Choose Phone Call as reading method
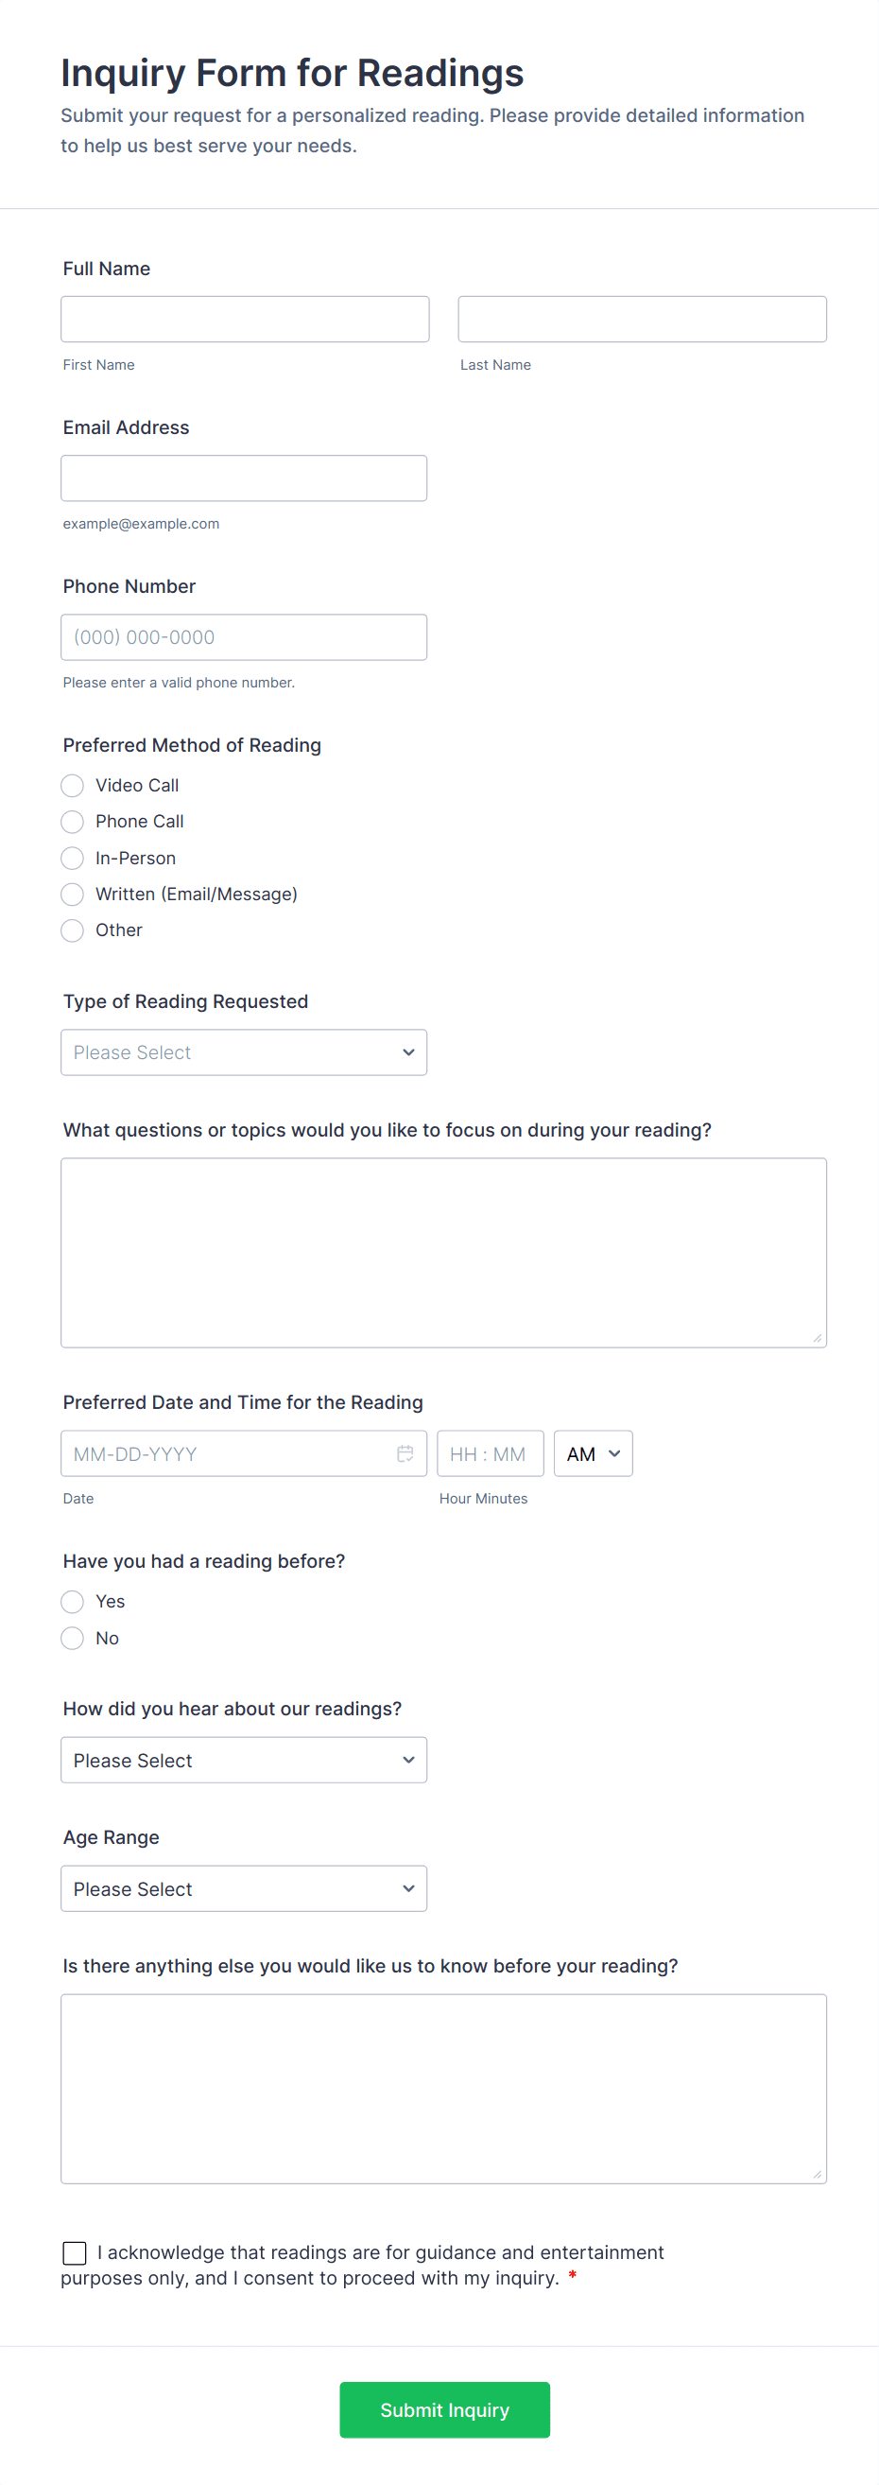 [72, 822]
